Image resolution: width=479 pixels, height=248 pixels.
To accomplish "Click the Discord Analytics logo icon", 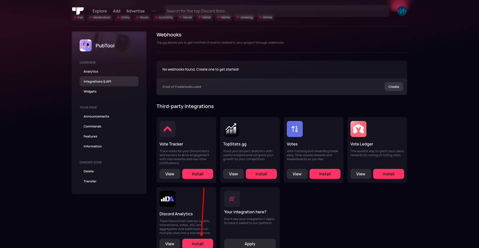I will [167, 199].
